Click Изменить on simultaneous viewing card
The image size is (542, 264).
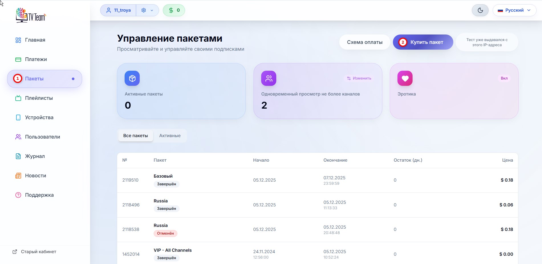pos(359,78)
